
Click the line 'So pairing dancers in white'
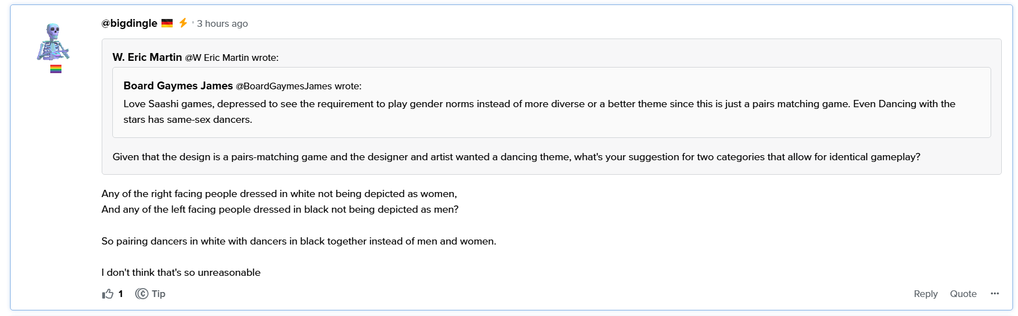tap(299, 241)
